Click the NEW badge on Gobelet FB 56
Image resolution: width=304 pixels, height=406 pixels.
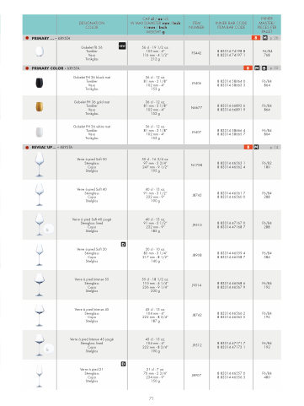tap(122, 46)
